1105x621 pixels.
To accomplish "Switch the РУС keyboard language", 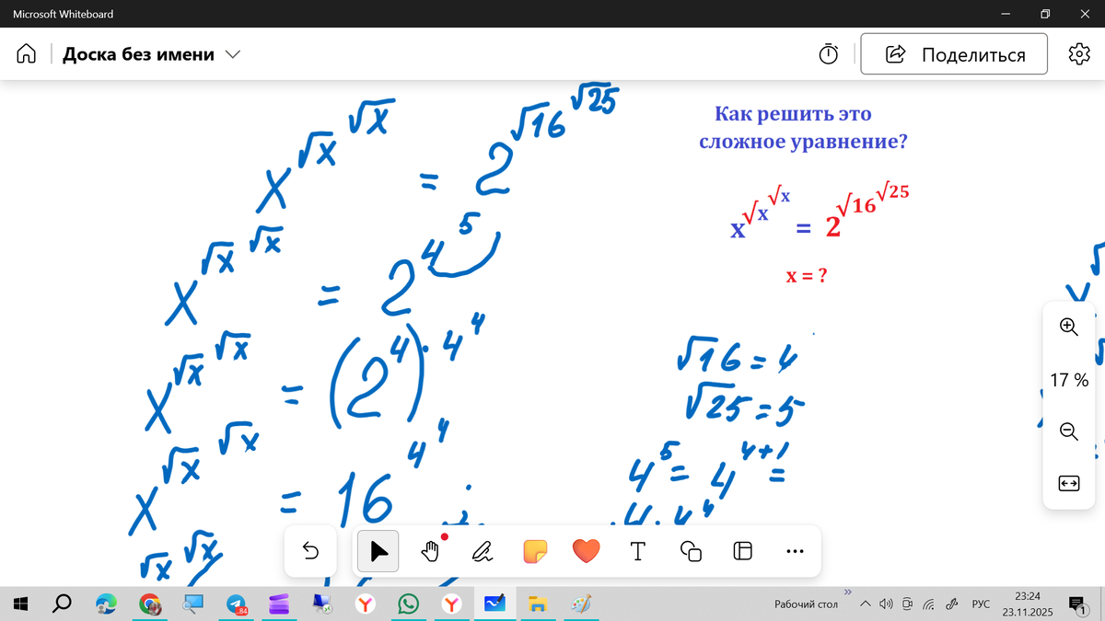I will click(x=981, y=604).
